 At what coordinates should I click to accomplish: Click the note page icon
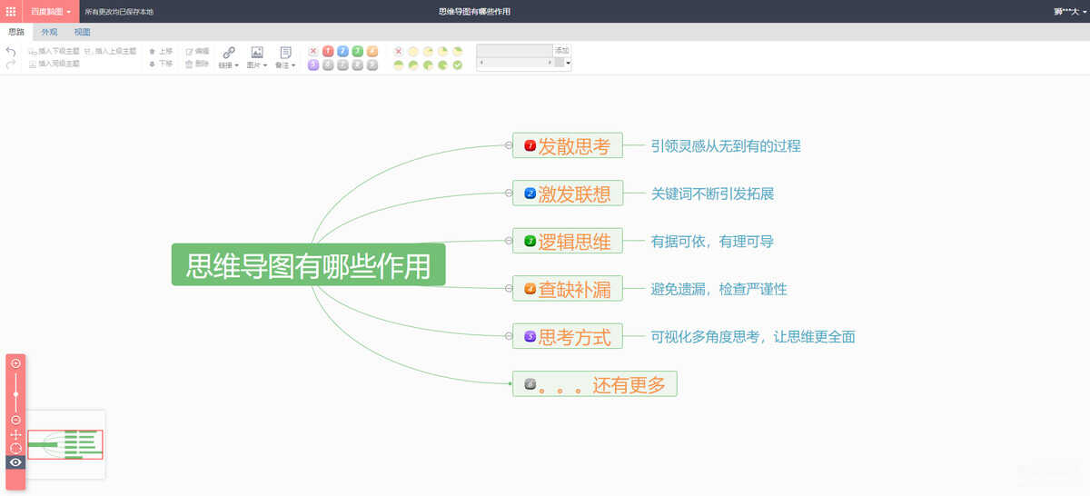pyautogui.click(x=285, y=52)
